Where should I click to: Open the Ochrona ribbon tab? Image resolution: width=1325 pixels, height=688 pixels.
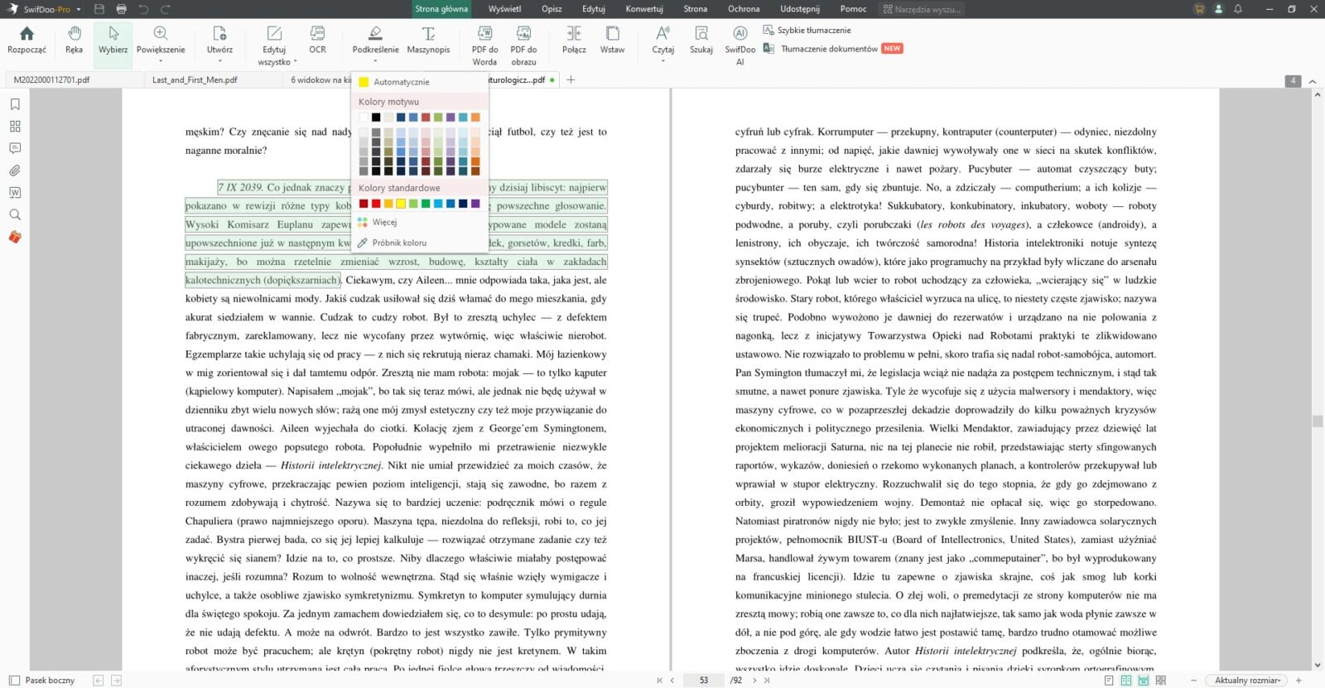(x=744, y=9)
